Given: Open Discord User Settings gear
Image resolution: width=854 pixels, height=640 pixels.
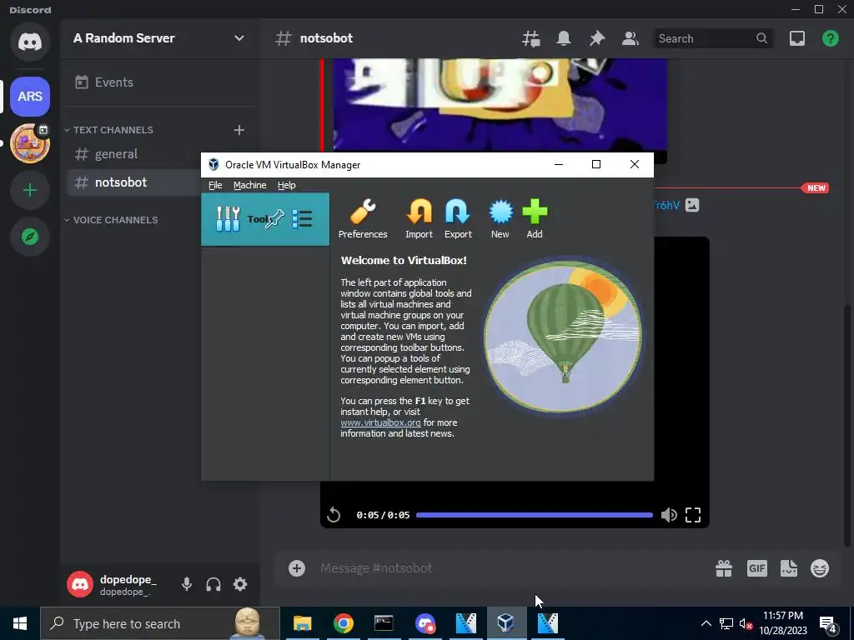Looking at the screenshot, I should pos(240,584).
